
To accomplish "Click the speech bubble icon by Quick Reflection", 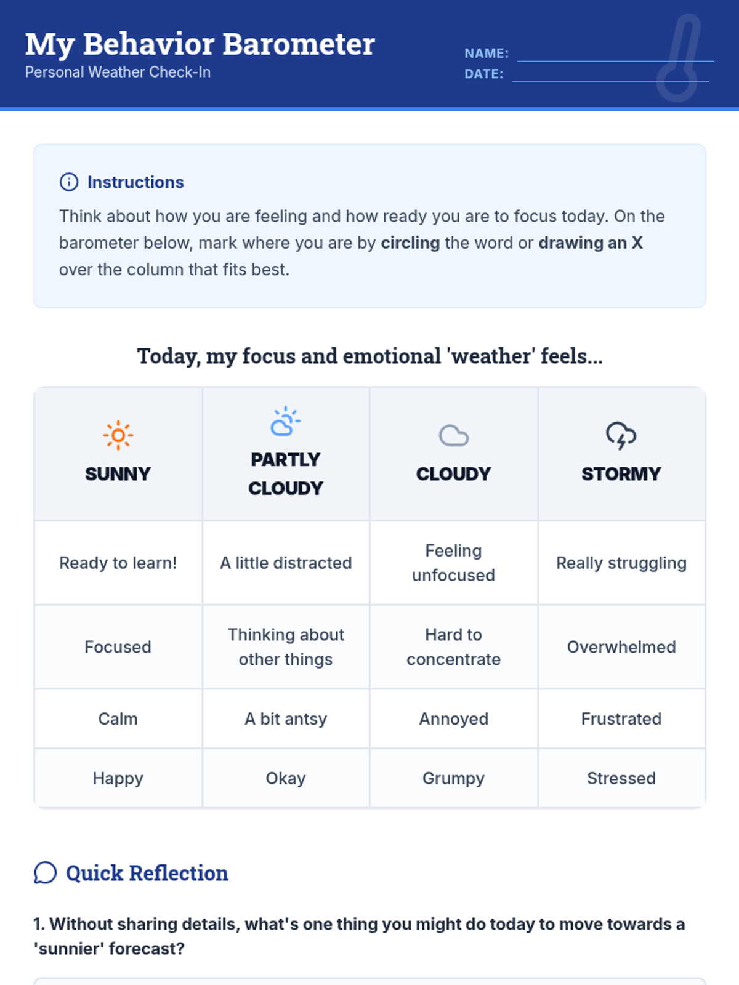I will [x=45, y=873].
